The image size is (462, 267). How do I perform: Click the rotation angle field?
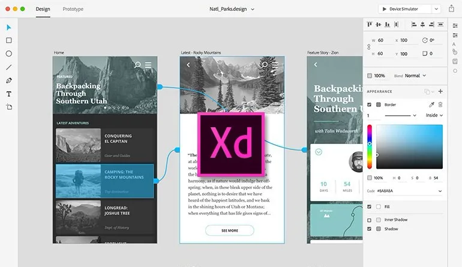[436, 40]
